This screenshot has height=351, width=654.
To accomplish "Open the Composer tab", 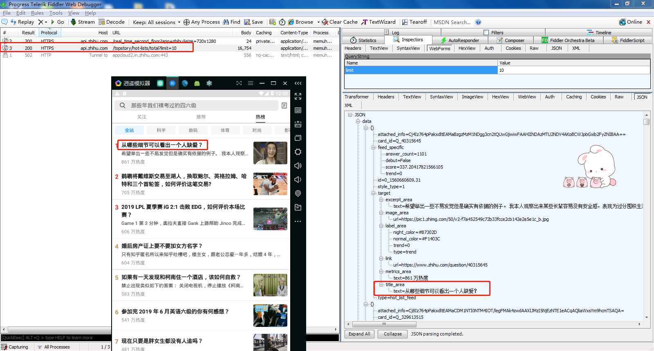I will pyautogui.click(x=511, y=40).
